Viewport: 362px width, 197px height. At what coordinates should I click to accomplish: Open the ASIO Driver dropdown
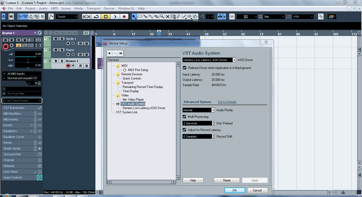[234, 60]
